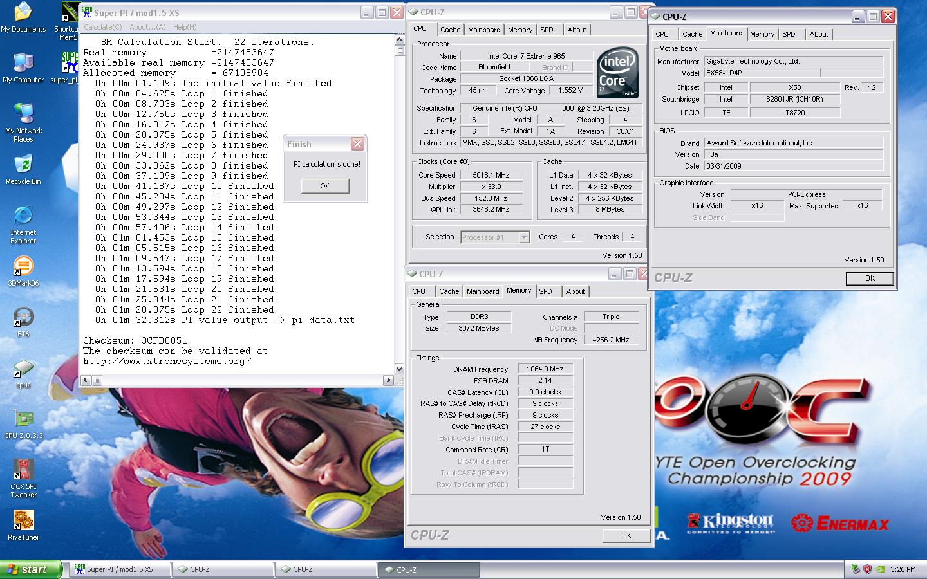Open Cache tab in CPU window
Screen dimensions: 927x579
click(x=450, y=30)
